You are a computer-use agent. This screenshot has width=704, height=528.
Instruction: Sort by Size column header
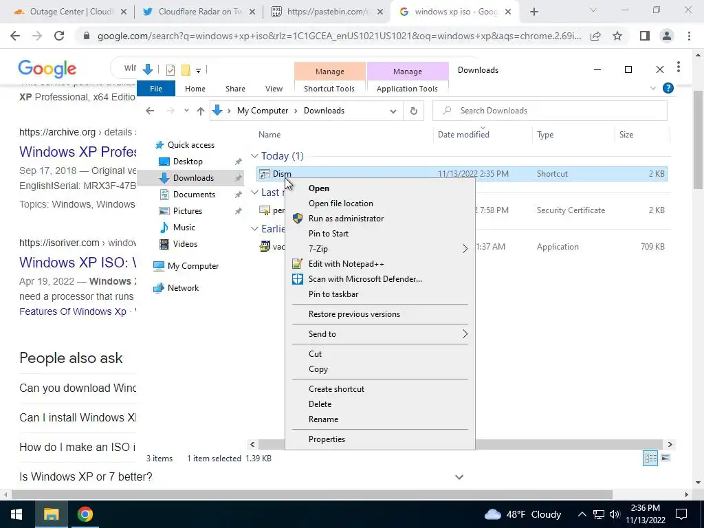pos(626,135)
